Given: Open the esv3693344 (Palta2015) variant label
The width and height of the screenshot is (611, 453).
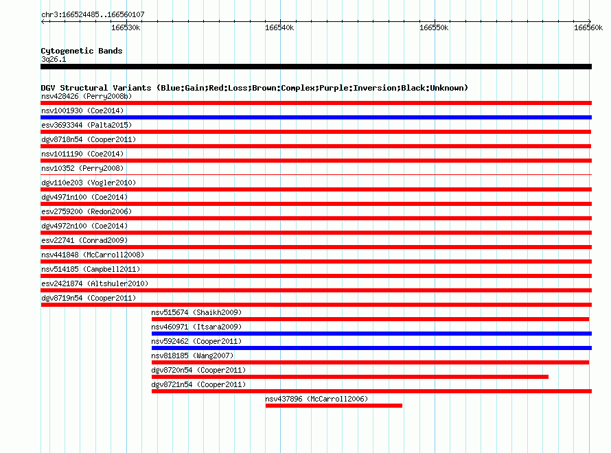Looking at the screenshot, I should 87,125.
